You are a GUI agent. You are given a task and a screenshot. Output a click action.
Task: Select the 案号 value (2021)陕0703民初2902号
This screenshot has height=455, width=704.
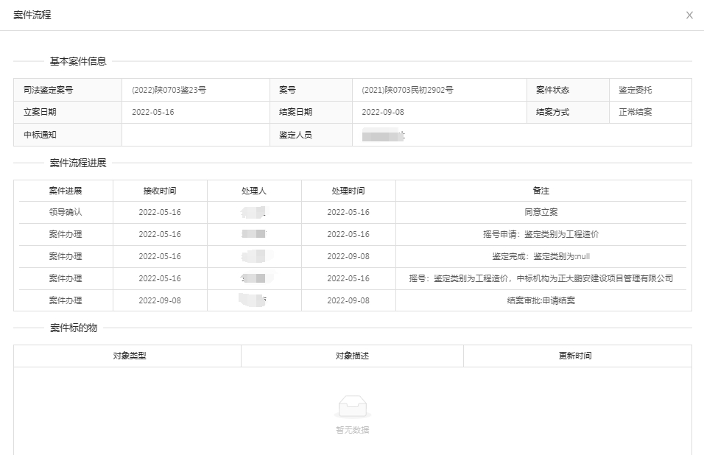click(407, 90)
